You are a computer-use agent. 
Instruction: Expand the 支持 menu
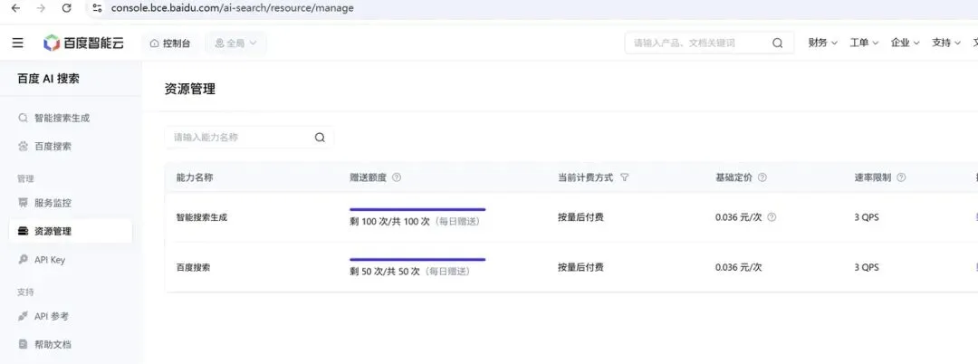946,43
